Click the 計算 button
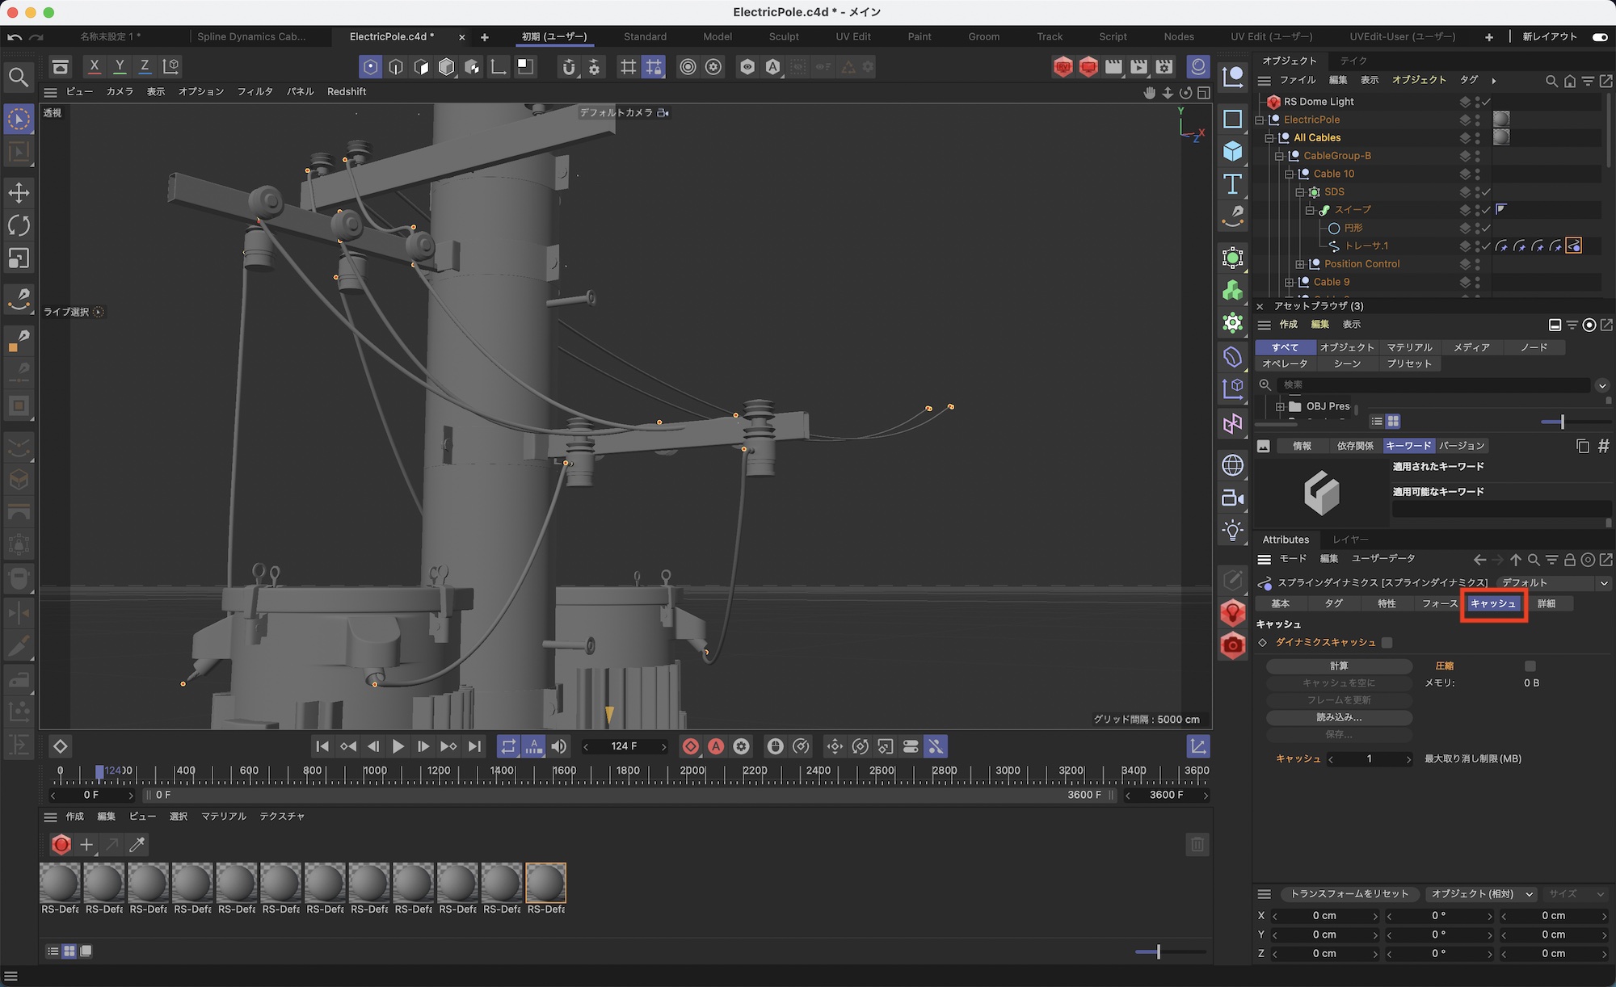The width and height of the screenshot is (1616, 987). tap(1339, 666)
